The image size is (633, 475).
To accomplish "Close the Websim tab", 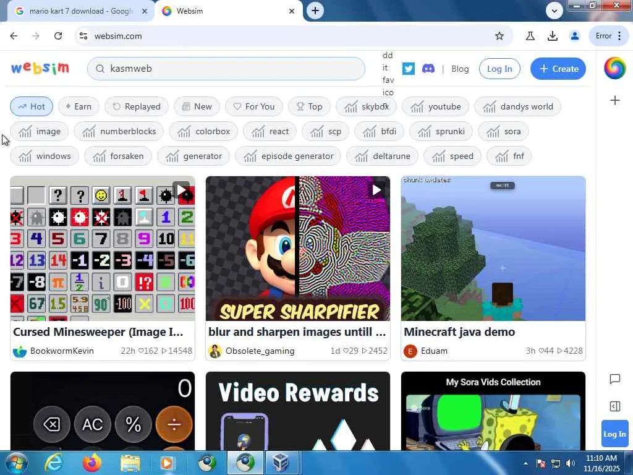I will tap(292, 11).
